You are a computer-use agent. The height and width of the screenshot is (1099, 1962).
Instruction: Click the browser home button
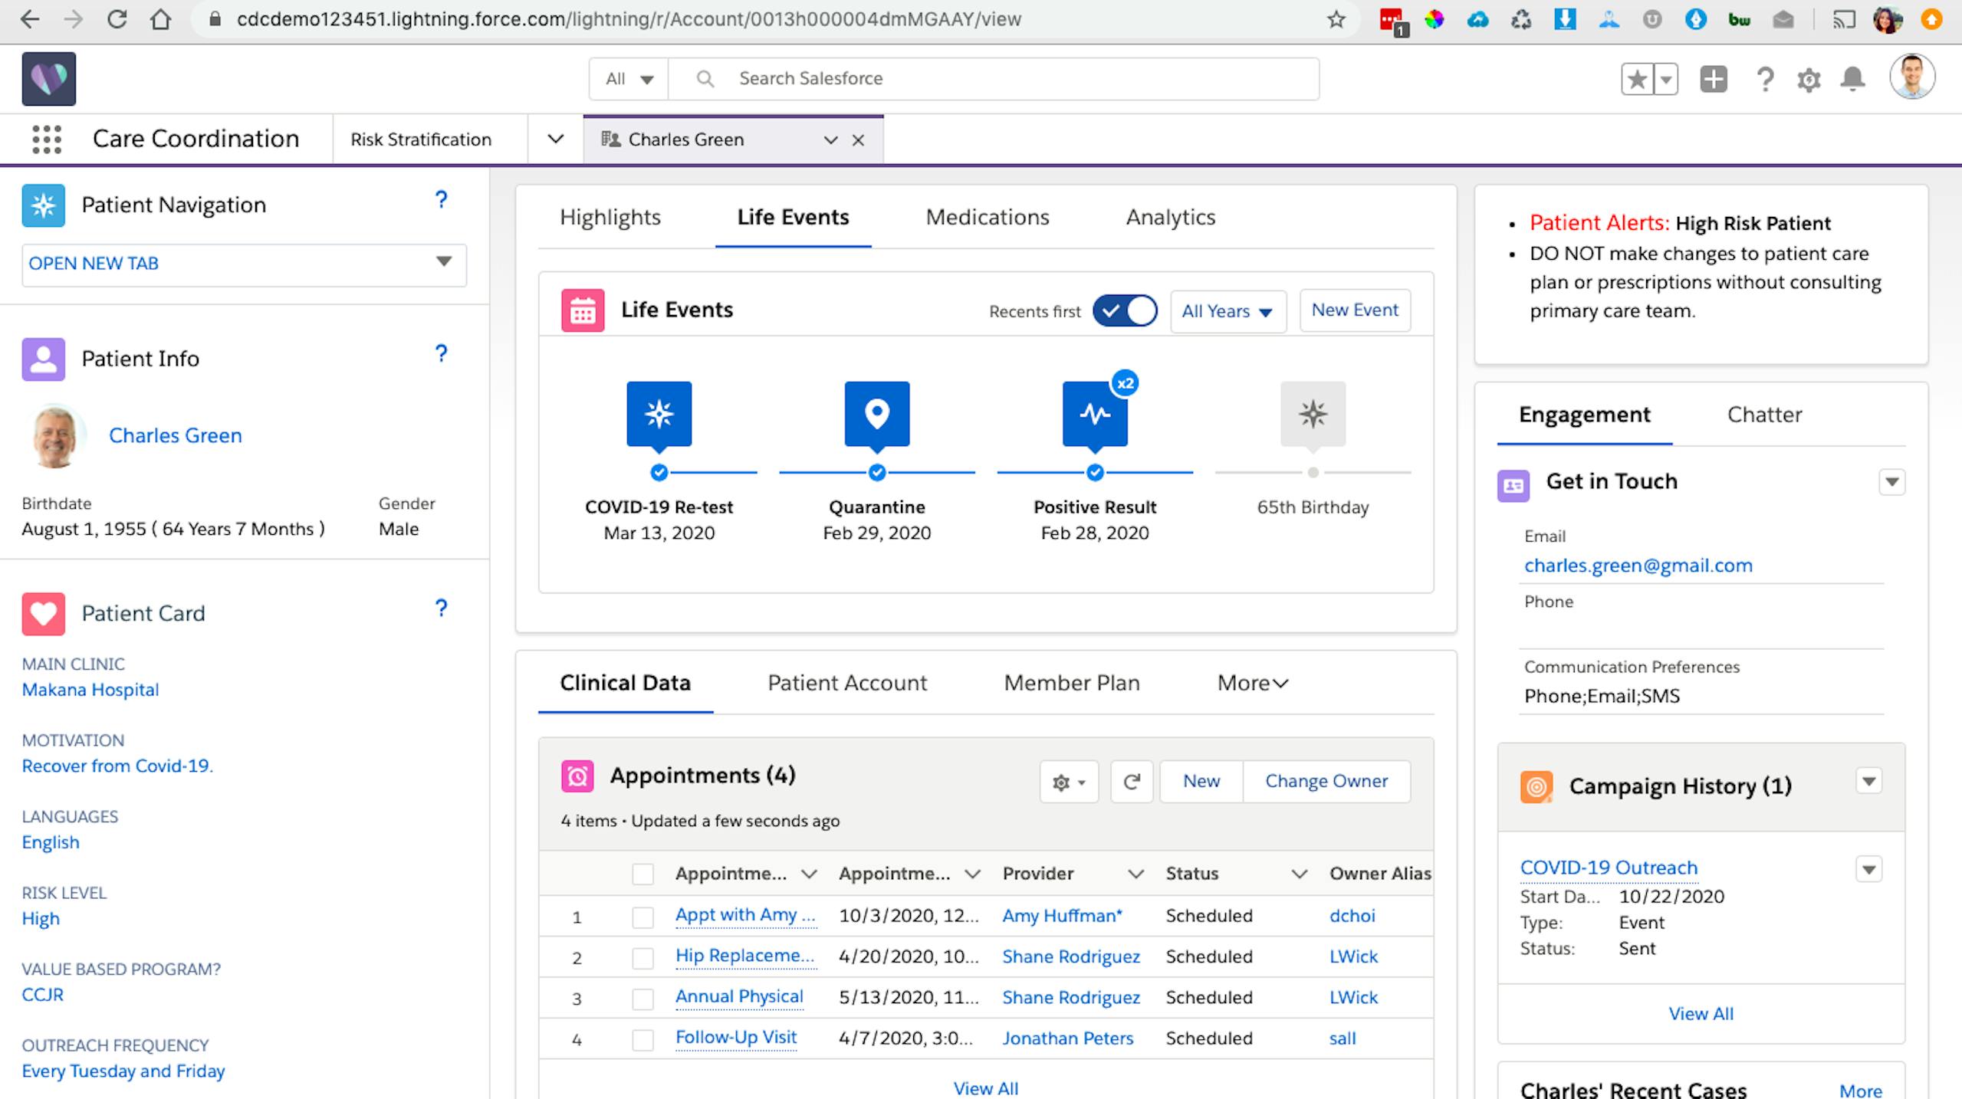(160, 19)
